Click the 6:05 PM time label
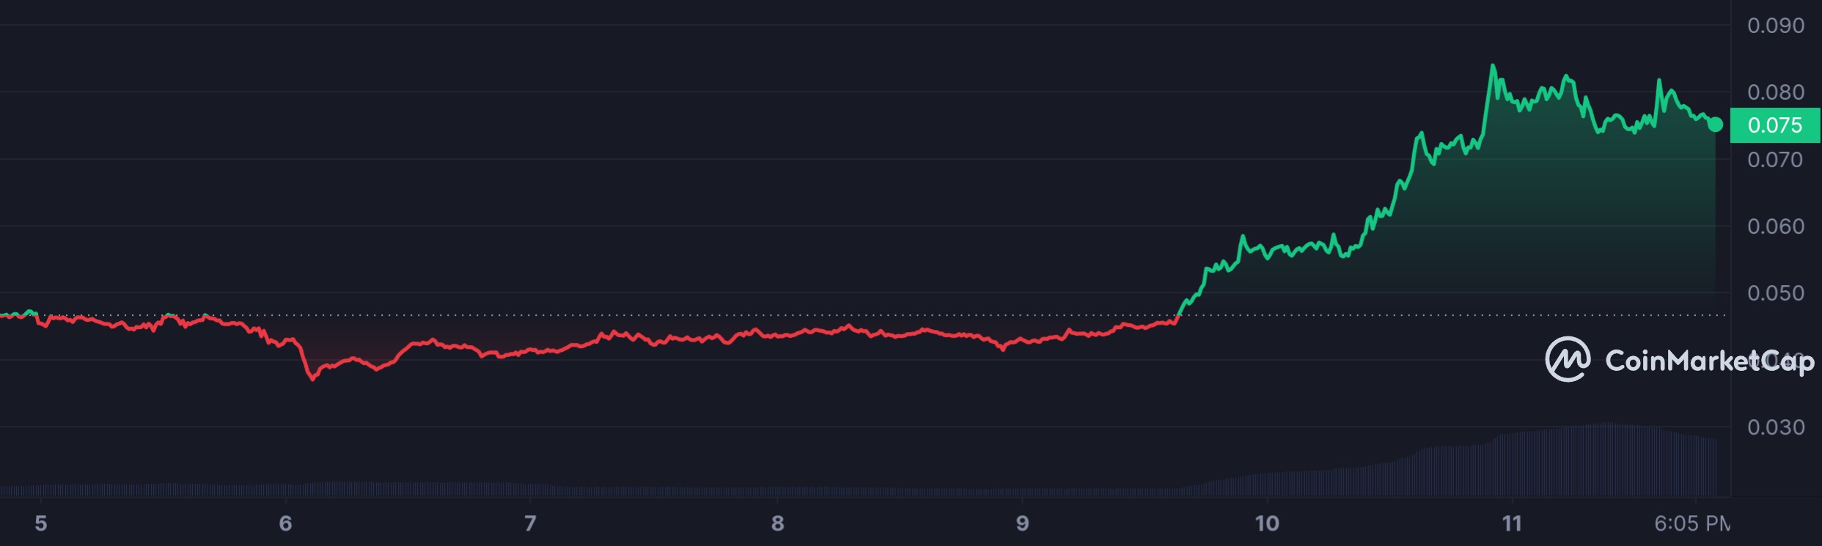Viewport: 1822px width, 546px height. 1692,523
